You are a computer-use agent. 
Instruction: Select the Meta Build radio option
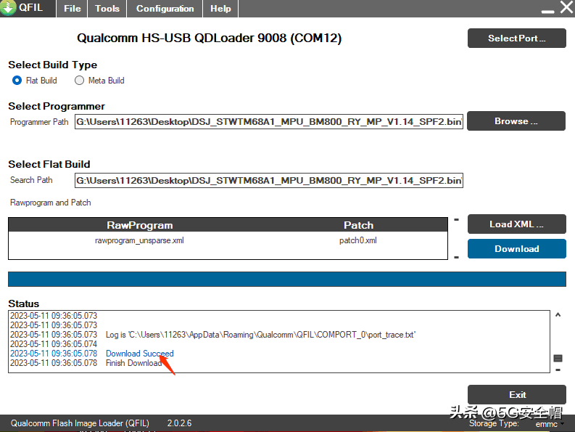[x=79, y=81]
